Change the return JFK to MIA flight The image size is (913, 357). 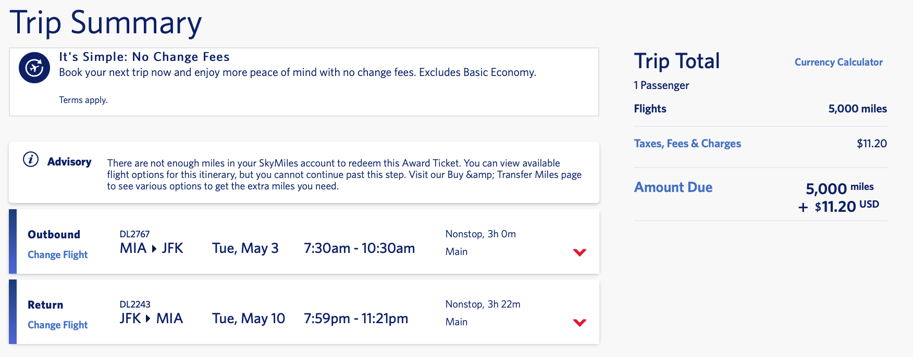click(57, 325)
